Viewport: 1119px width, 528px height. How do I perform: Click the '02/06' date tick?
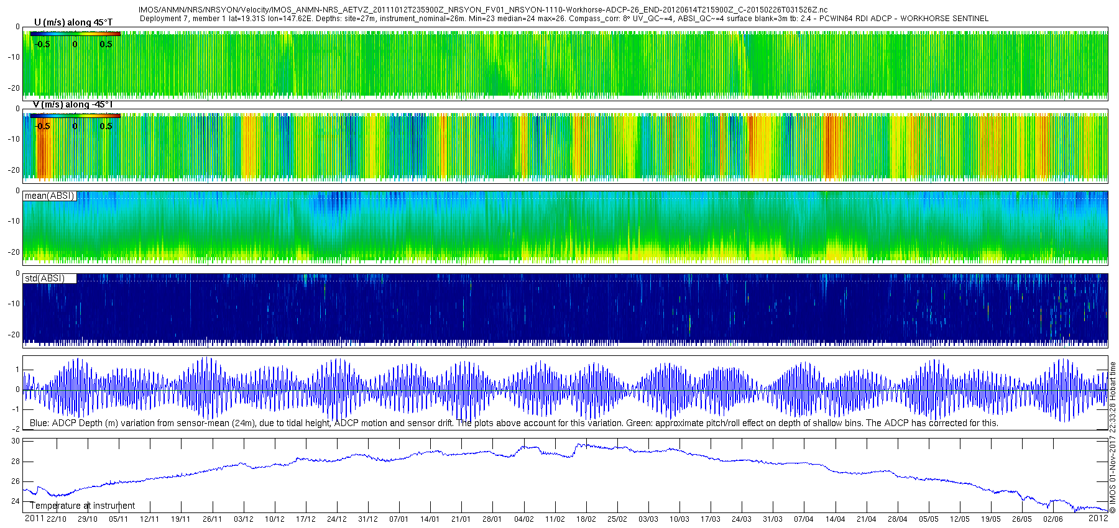pos(1053,519)
